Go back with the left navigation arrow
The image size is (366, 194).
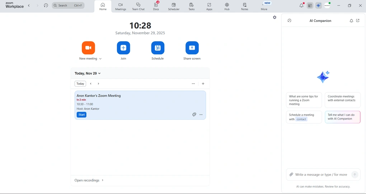coord(29,5)
